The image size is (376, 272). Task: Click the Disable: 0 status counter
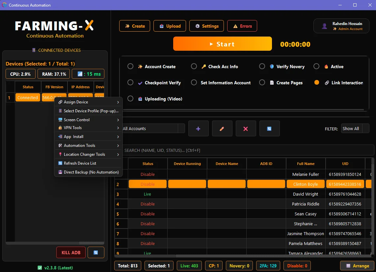(x=297, y=266)
